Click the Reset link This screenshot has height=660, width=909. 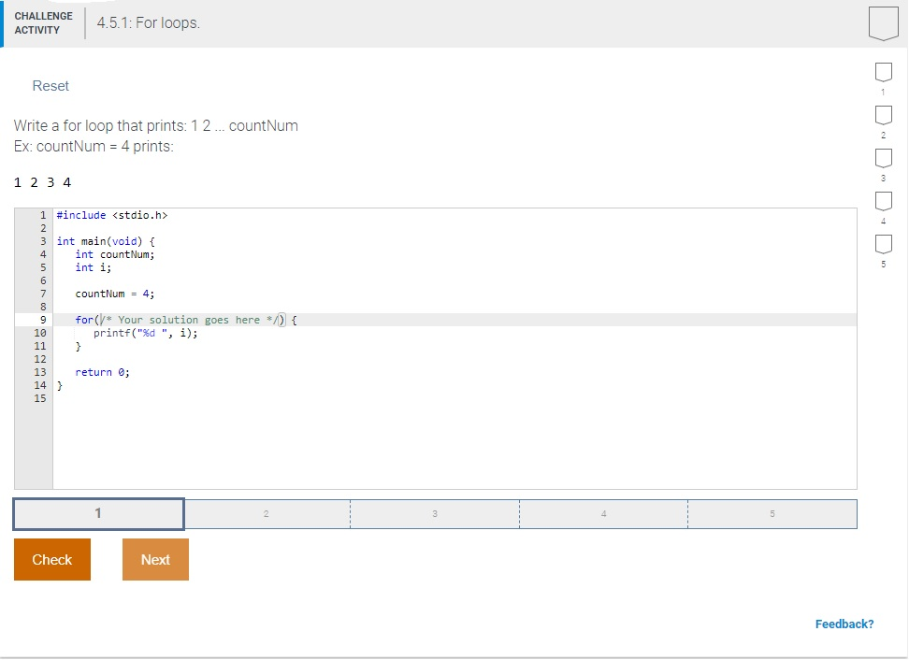click(50, 85)
